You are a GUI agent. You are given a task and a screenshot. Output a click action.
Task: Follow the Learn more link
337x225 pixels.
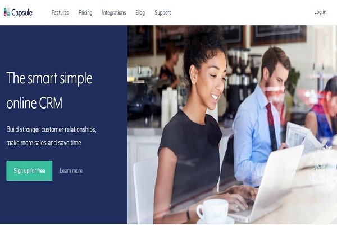[x=71, y=170]
